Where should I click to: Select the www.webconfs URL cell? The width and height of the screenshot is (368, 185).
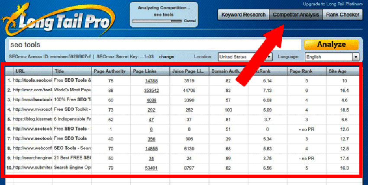tap(32, 148)
